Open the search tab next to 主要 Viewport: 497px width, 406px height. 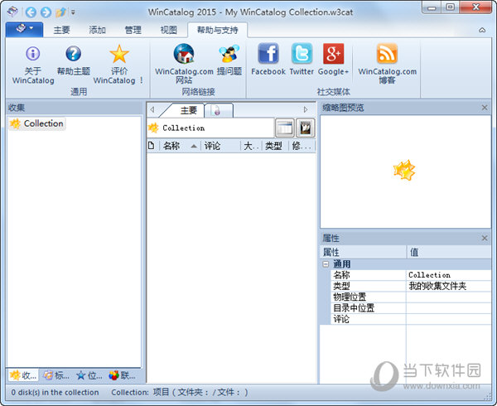(x=220, y=110)
